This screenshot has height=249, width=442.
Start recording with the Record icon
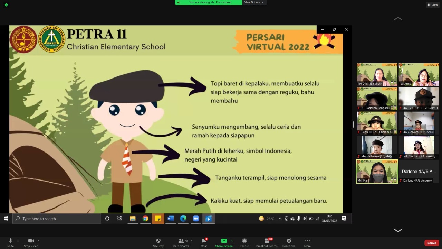pyautogui.click(x=244, y=242)
